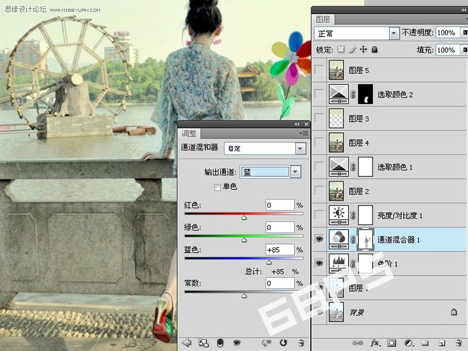Click mask link chain on 通道混合器 1

353,239
